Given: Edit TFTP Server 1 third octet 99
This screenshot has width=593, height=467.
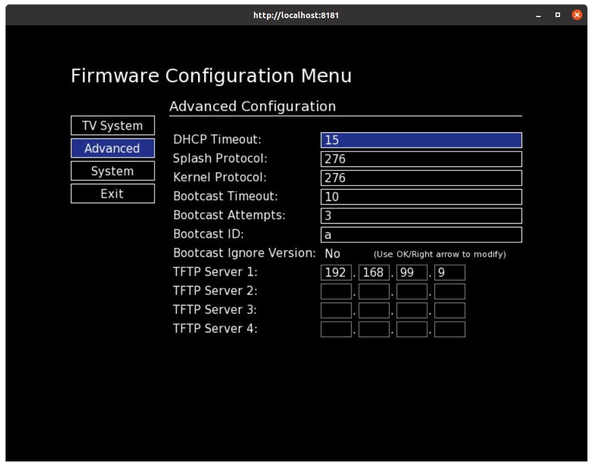Looking at the screenshot, I should (x=412, y=272).
